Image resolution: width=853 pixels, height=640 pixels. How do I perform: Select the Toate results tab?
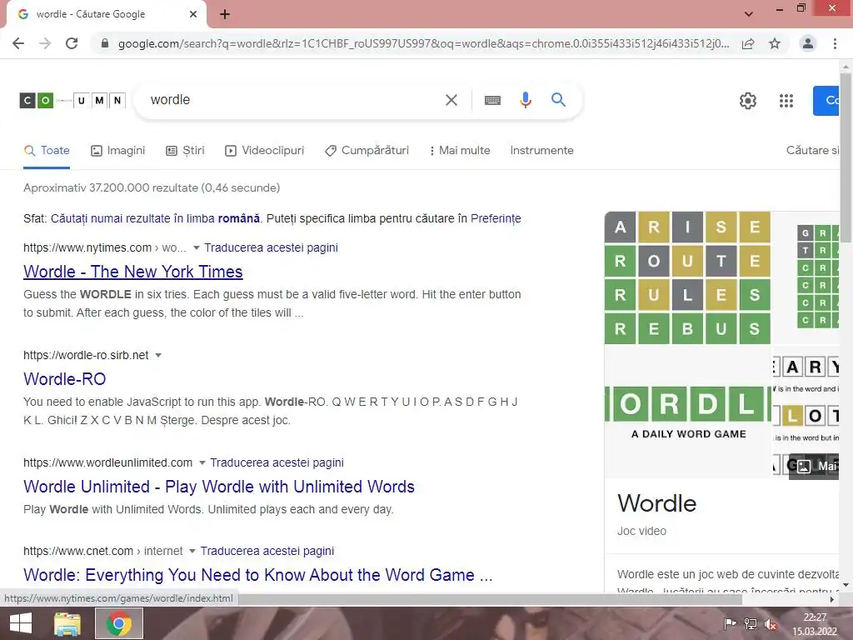(x=47, y=151)
